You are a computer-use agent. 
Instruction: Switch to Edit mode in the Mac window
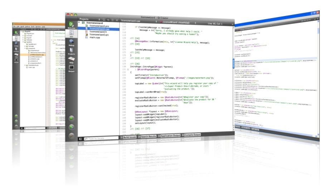coord(71,34)
